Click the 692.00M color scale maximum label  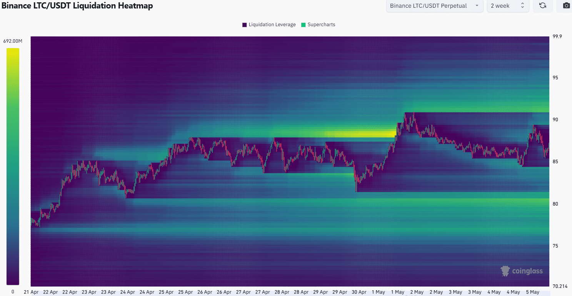tap(13, 41)
